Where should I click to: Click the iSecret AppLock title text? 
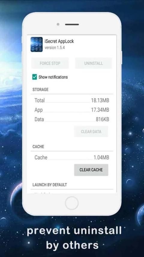[x=59, y=41]
